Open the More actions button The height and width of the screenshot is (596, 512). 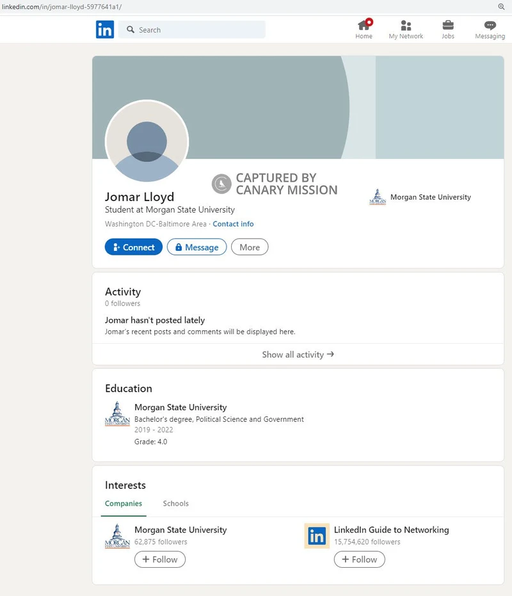click(250, 247)
